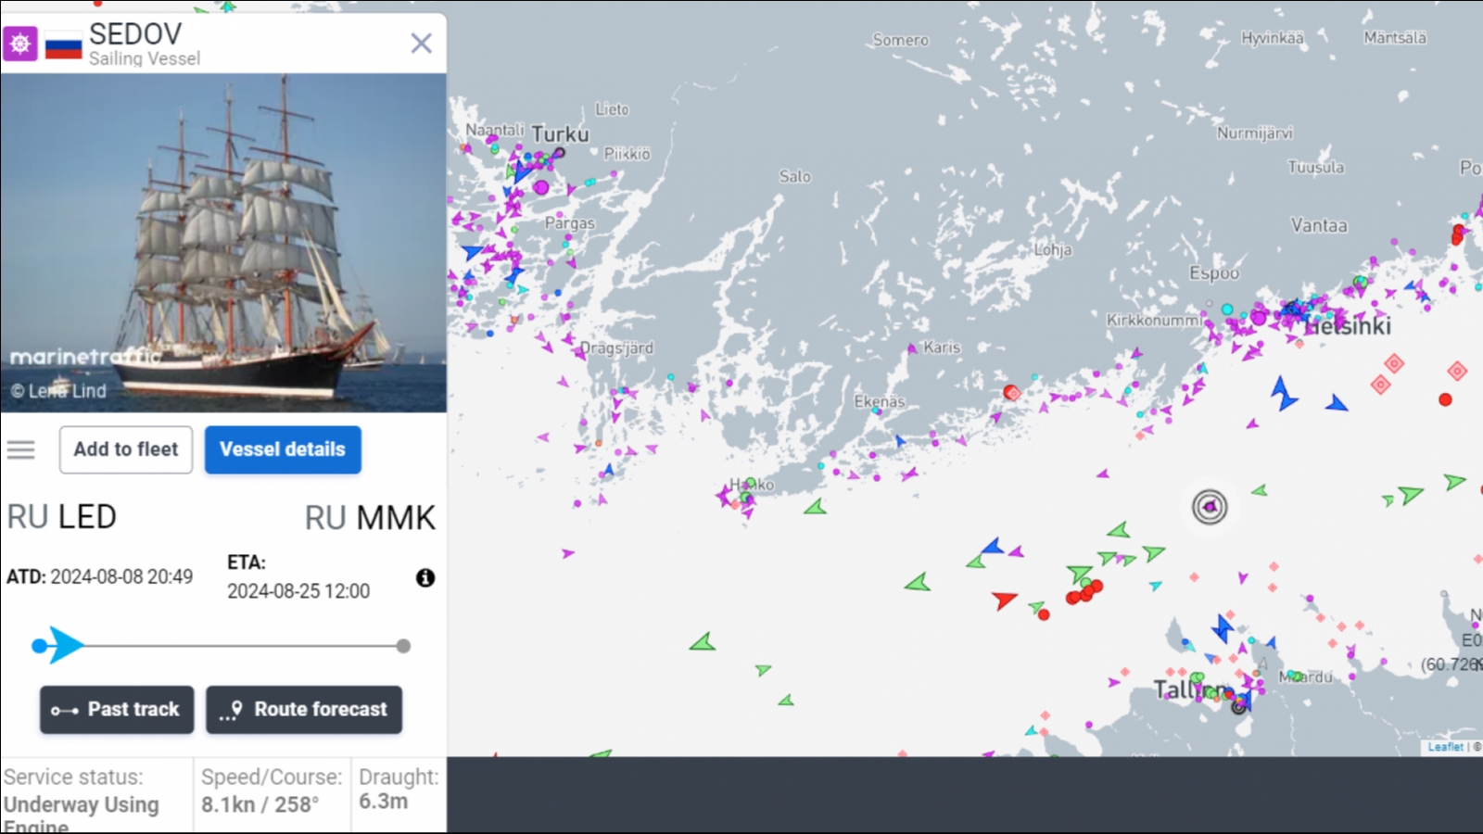The width and height of the screenshot is (1483, 834).
Task: Select the circled SEDOV vessel marker on map
Action: pos(1210,506)
